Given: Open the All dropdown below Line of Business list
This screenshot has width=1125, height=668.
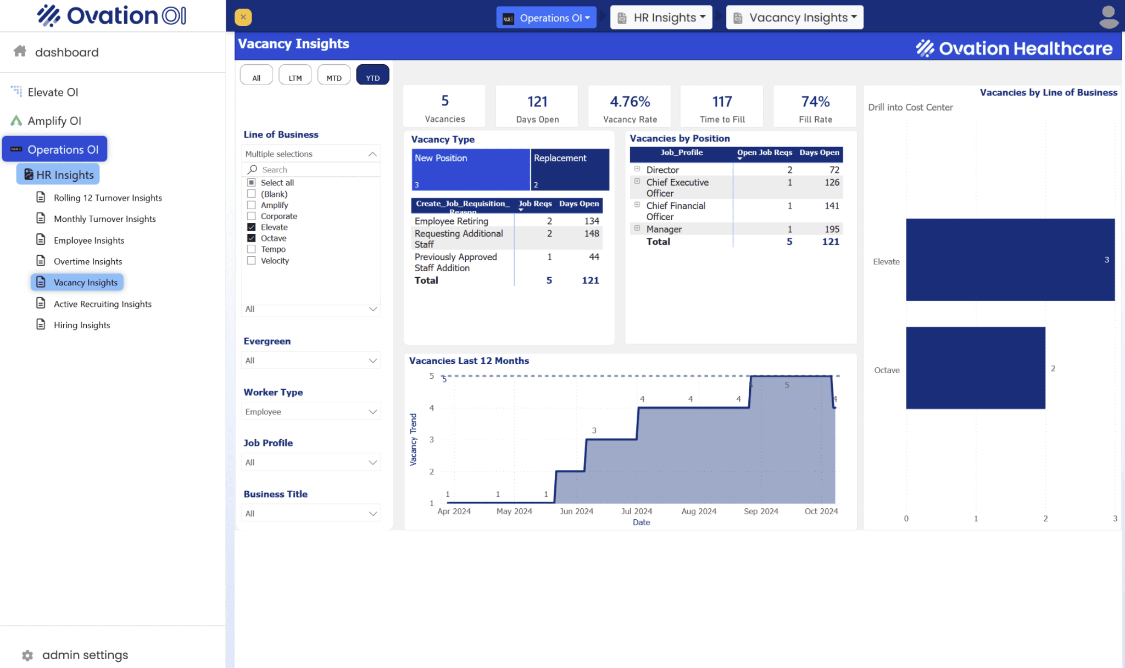Looking at the screenshot, I should point(311,309).
